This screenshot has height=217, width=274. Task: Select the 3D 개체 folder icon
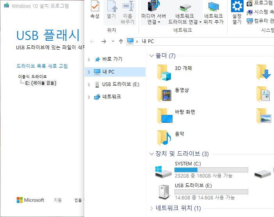coord(164,73)
